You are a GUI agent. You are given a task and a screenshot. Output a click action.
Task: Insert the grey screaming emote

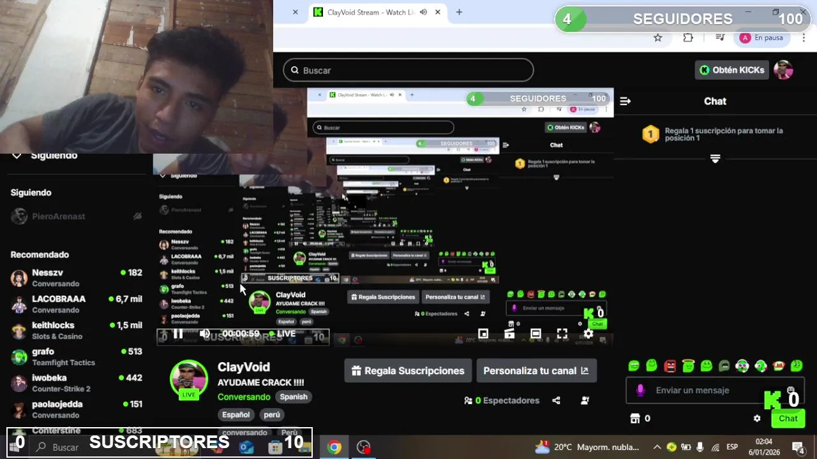coord(724,366)
